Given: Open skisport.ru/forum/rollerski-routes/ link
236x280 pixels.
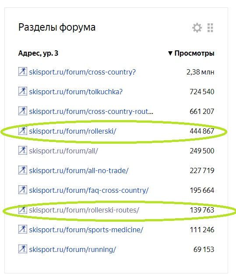Looking at the screenshot, I should pyautogui.click(x=84, y=210).
